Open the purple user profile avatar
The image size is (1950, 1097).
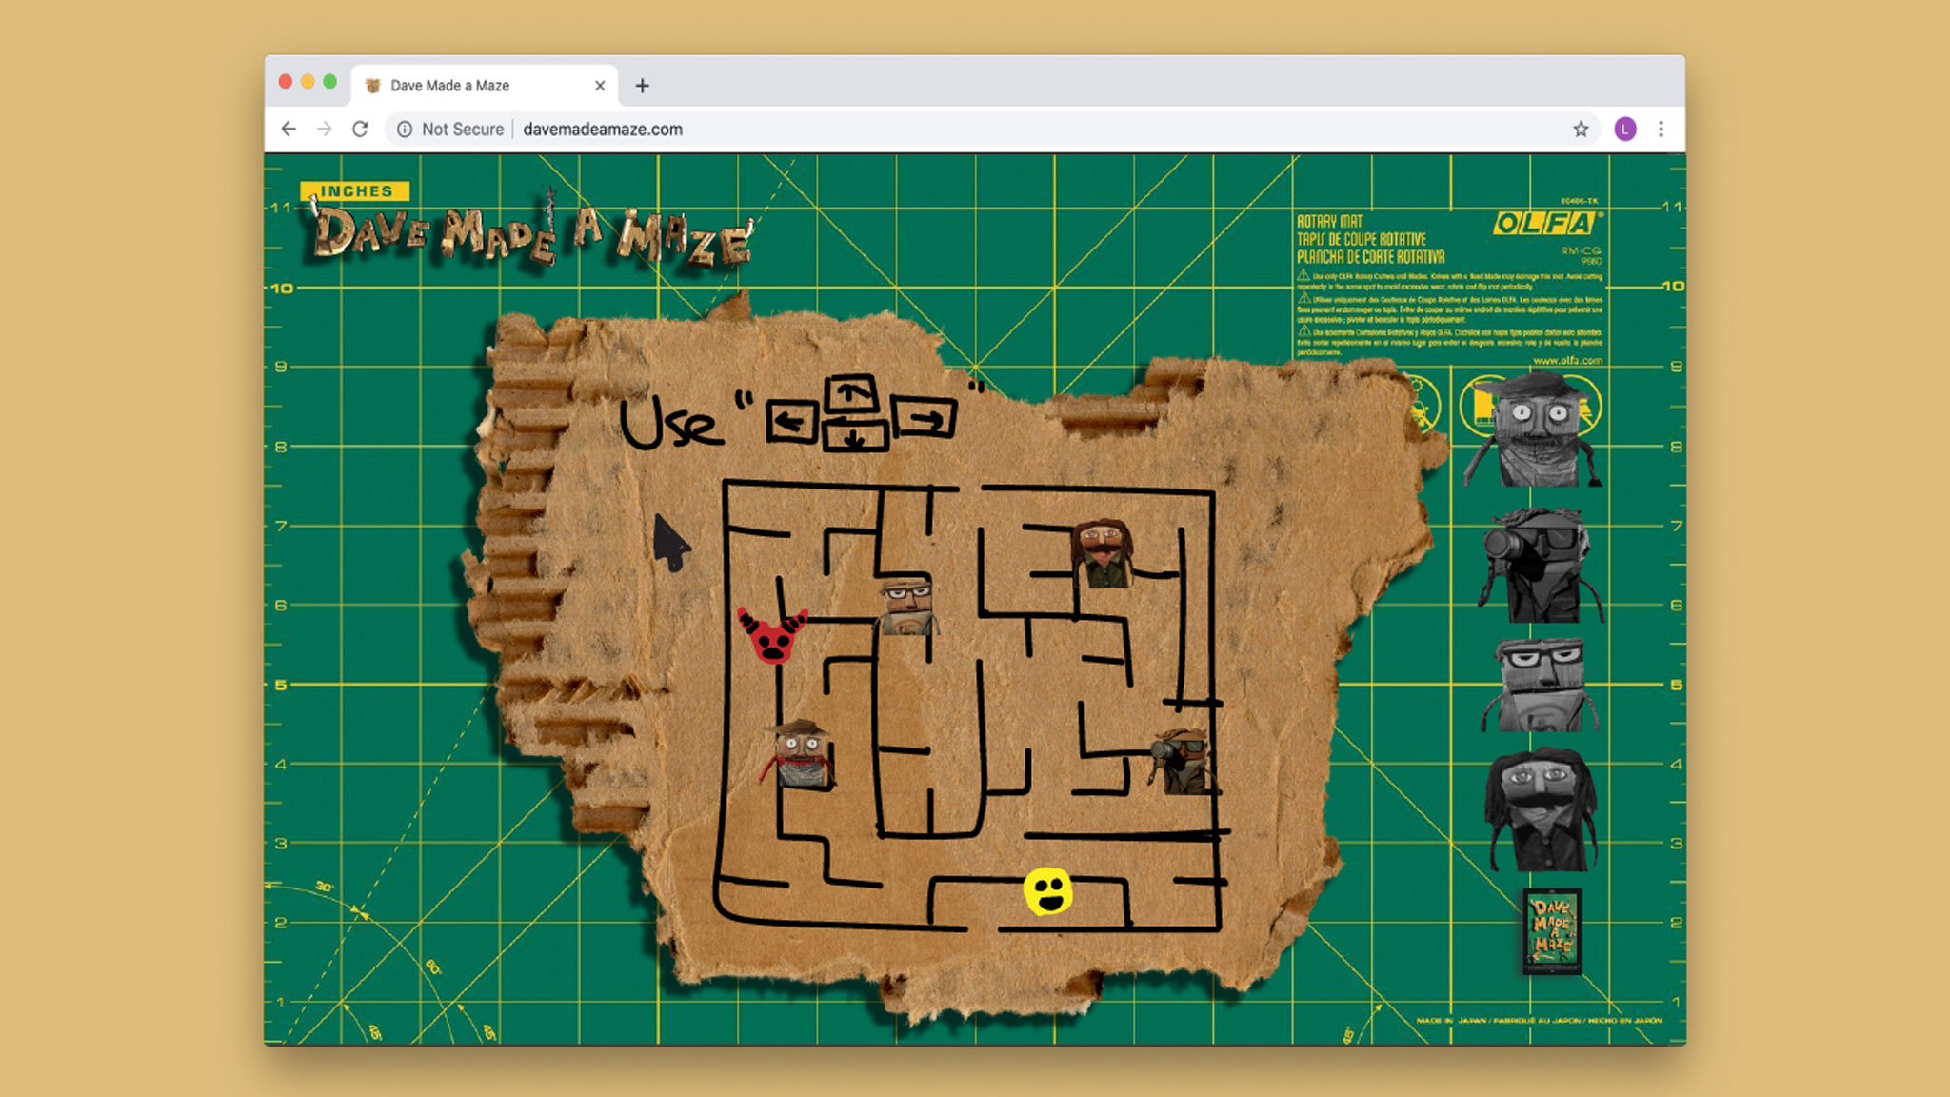1625,130
